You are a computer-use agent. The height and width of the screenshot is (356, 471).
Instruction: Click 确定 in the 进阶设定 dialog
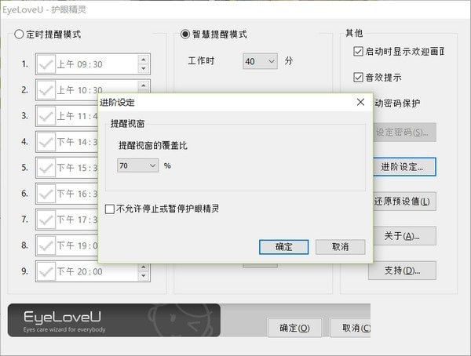[284, 247]
